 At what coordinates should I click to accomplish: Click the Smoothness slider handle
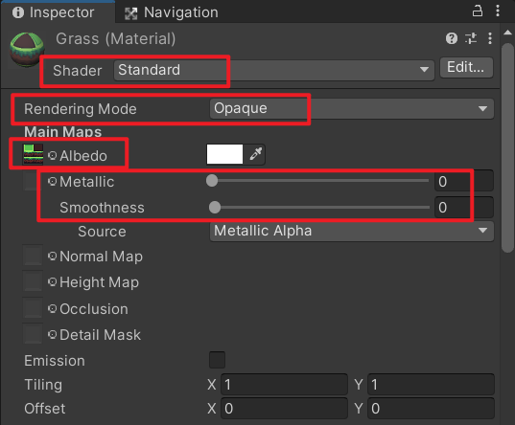[x=215, y=208]
